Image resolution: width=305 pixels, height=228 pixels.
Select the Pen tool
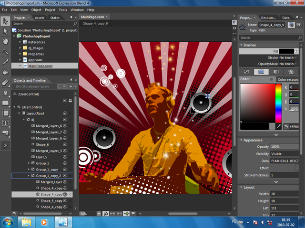pos(5,93)
